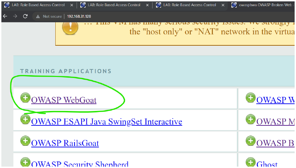This screenshot has height=168, width=296.
Task: Expand OWASP ESAPI Java SwingSet plus icon
Action: (25, 119)
